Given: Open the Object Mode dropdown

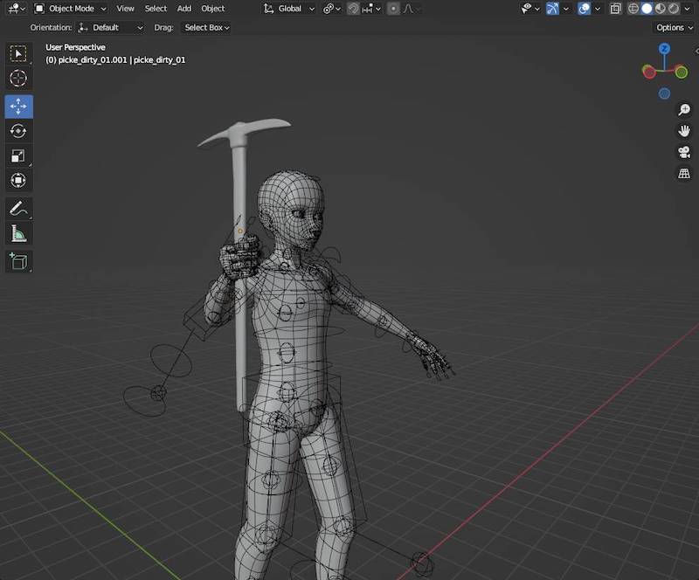Looking at the screenshot, I should point(70,9).
